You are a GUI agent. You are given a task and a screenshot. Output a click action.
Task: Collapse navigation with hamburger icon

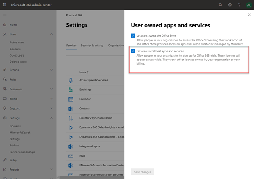click(5, 15)
